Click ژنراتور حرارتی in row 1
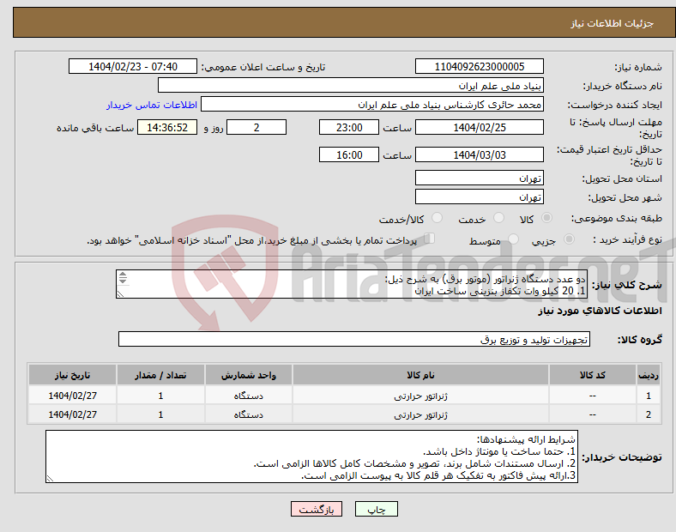Image resolution: width=676 pixels, height=532 pixels. tap(420, 396)
